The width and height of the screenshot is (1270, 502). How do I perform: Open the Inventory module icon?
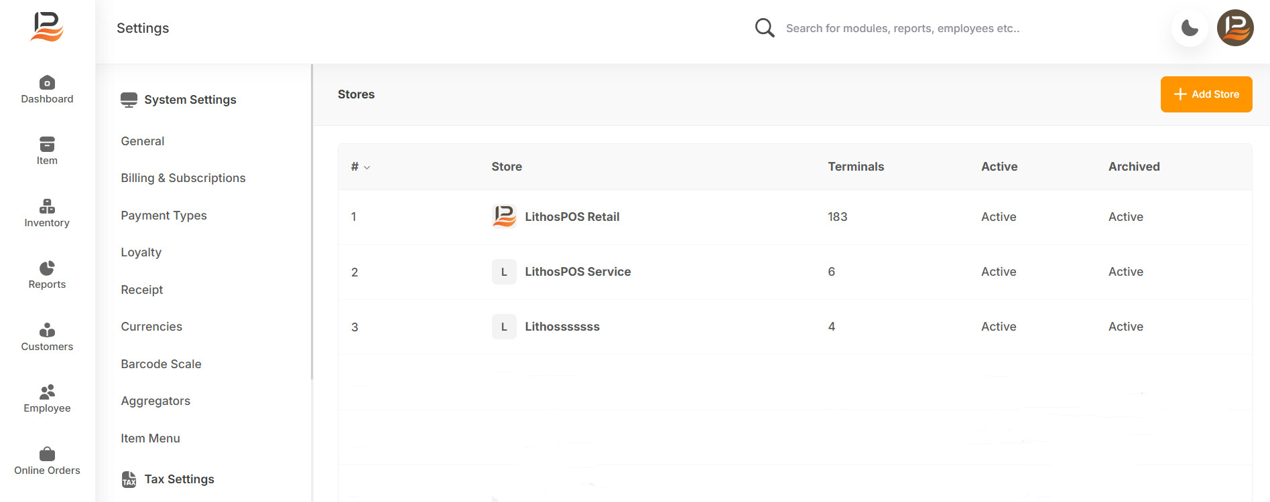click(47, 206)
